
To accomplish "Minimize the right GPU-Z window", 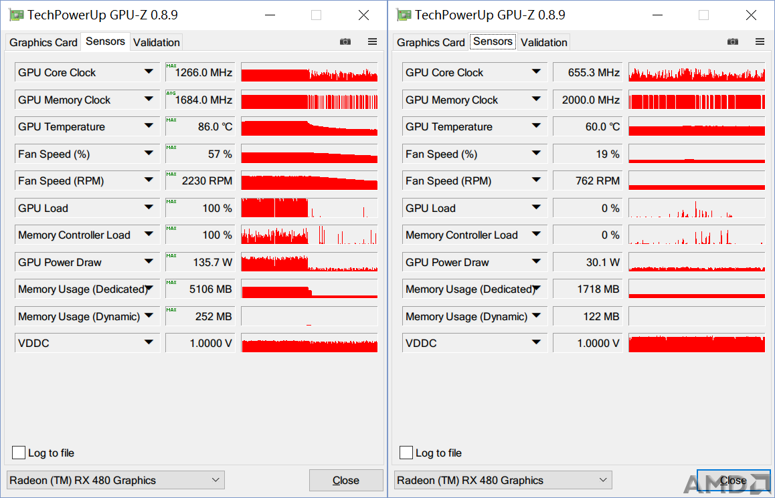I will click(x=657, y=15).
